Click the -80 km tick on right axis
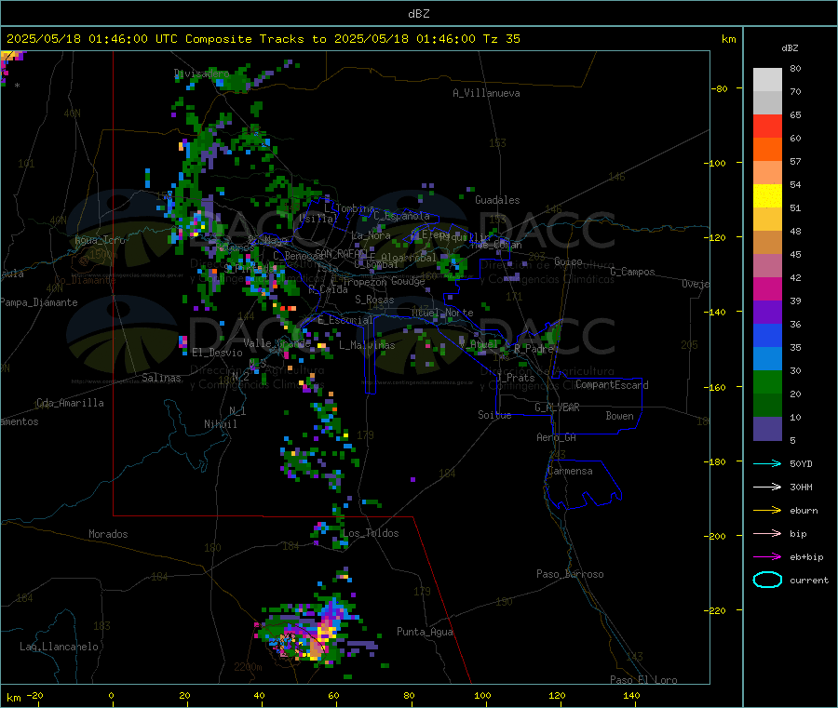Screen dimensions: 838x708 (719, 88)
